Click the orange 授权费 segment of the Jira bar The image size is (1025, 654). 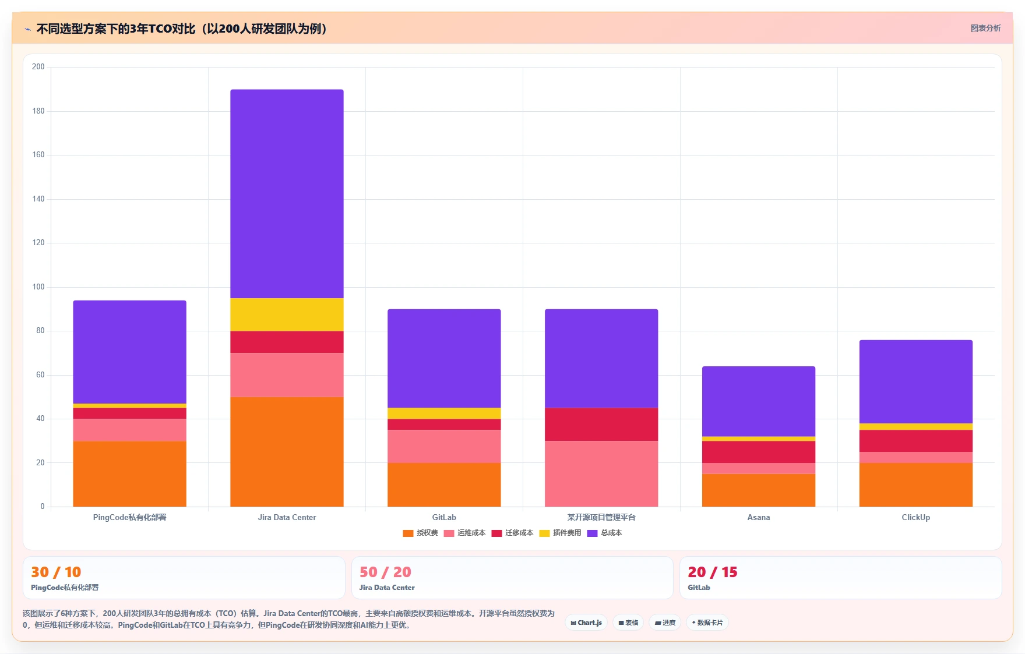click(287, 452)
